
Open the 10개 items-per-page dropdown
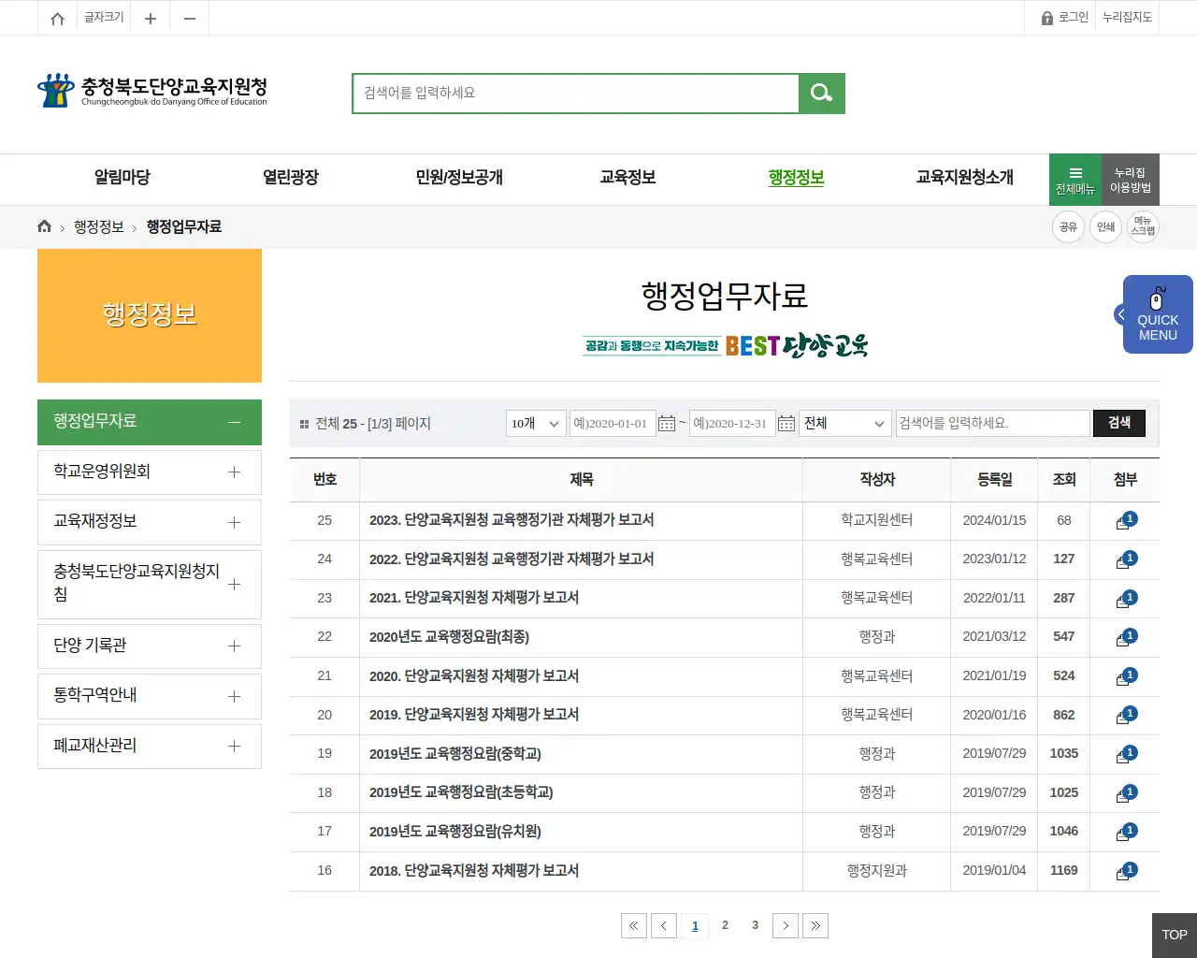(x=536, y=424)
